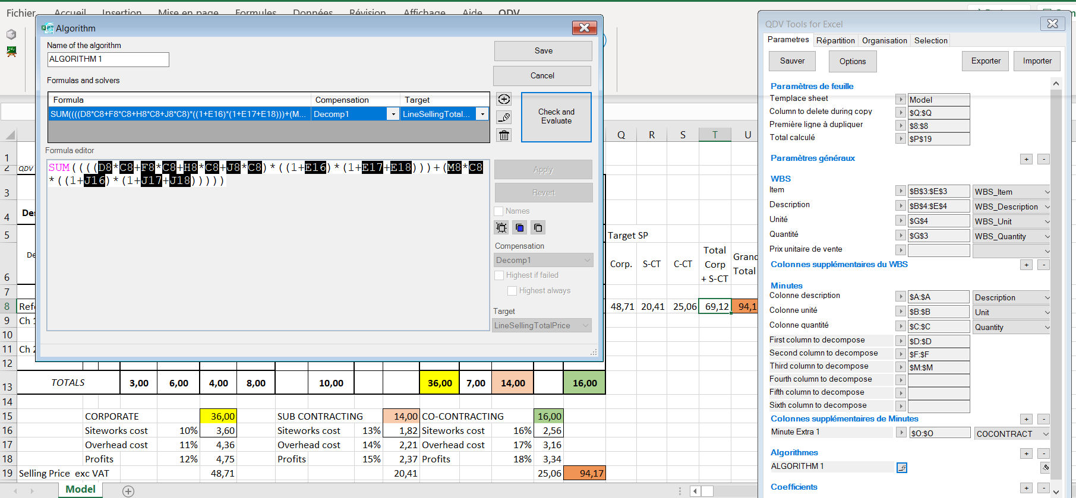The height and width of the screenshot is (498, 1076).
Task: Click the Sauver button
Action: point(792,61)
